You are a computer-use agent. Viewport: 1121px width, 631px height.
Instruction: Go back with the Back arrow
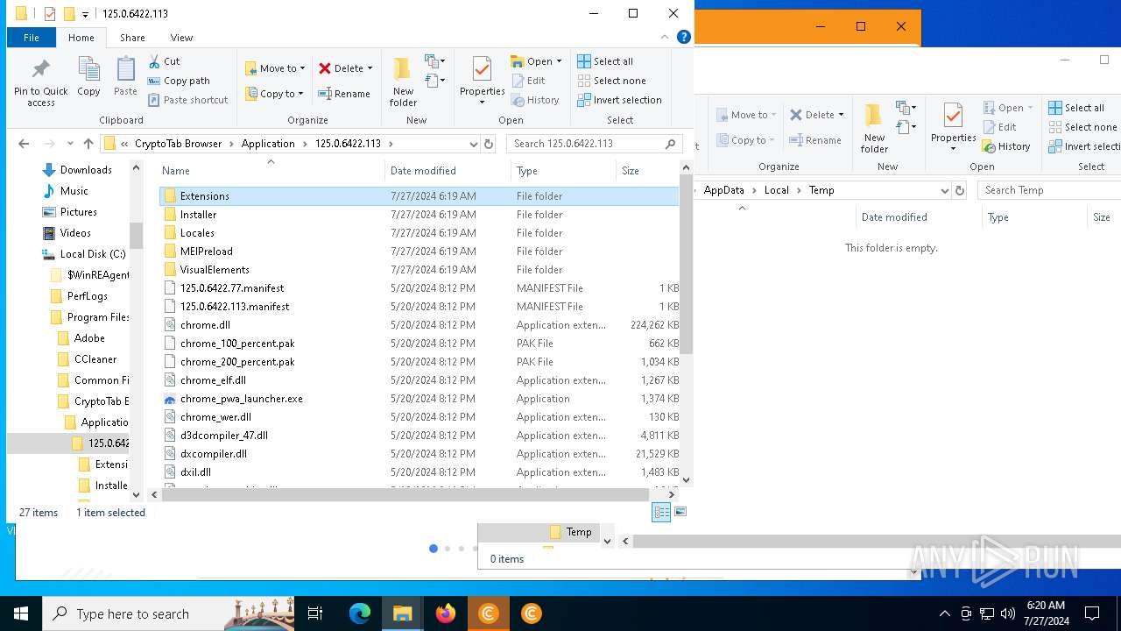(24, 144)
